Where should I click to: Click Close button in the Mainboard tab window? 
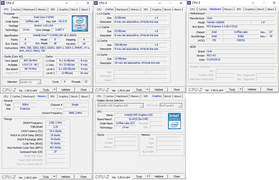coord(270,90)
